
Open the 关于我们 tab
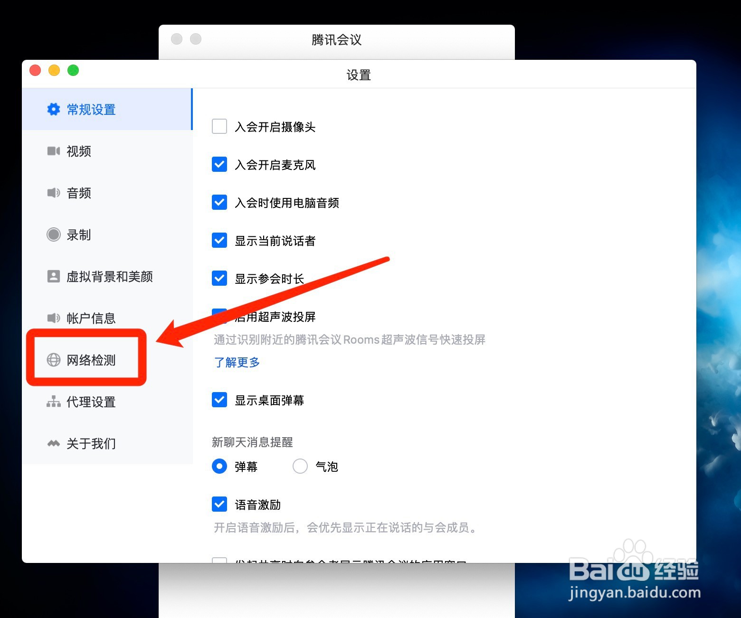pos(107,443)
